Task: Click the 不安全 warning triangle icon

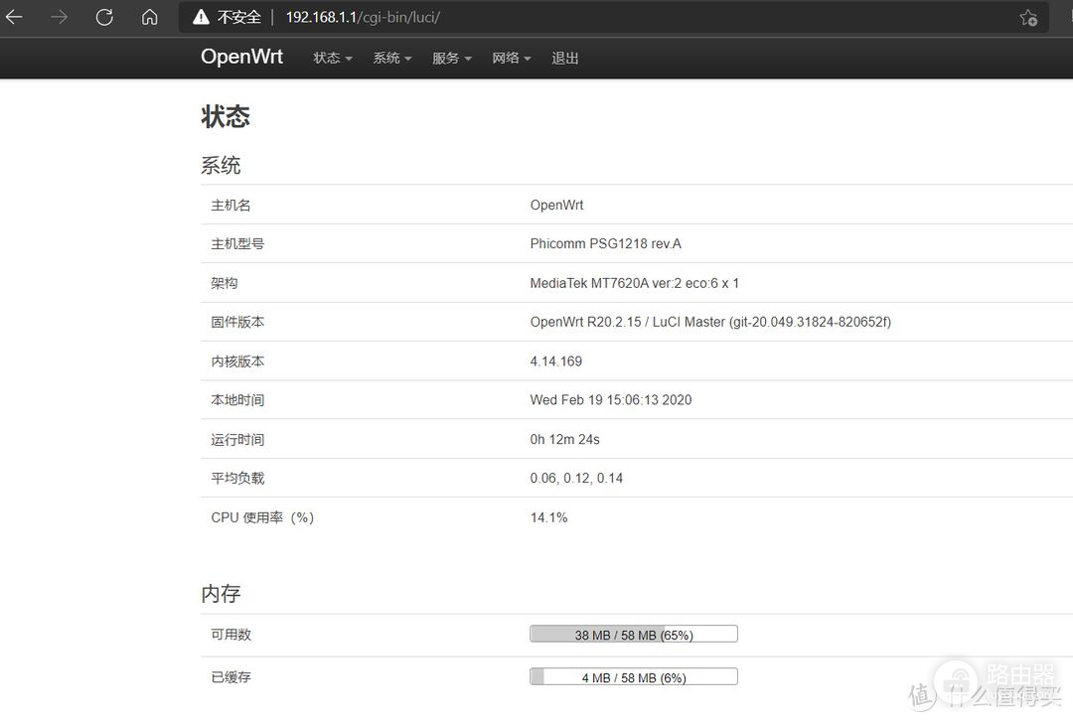Action: click(x=202, y=18)
